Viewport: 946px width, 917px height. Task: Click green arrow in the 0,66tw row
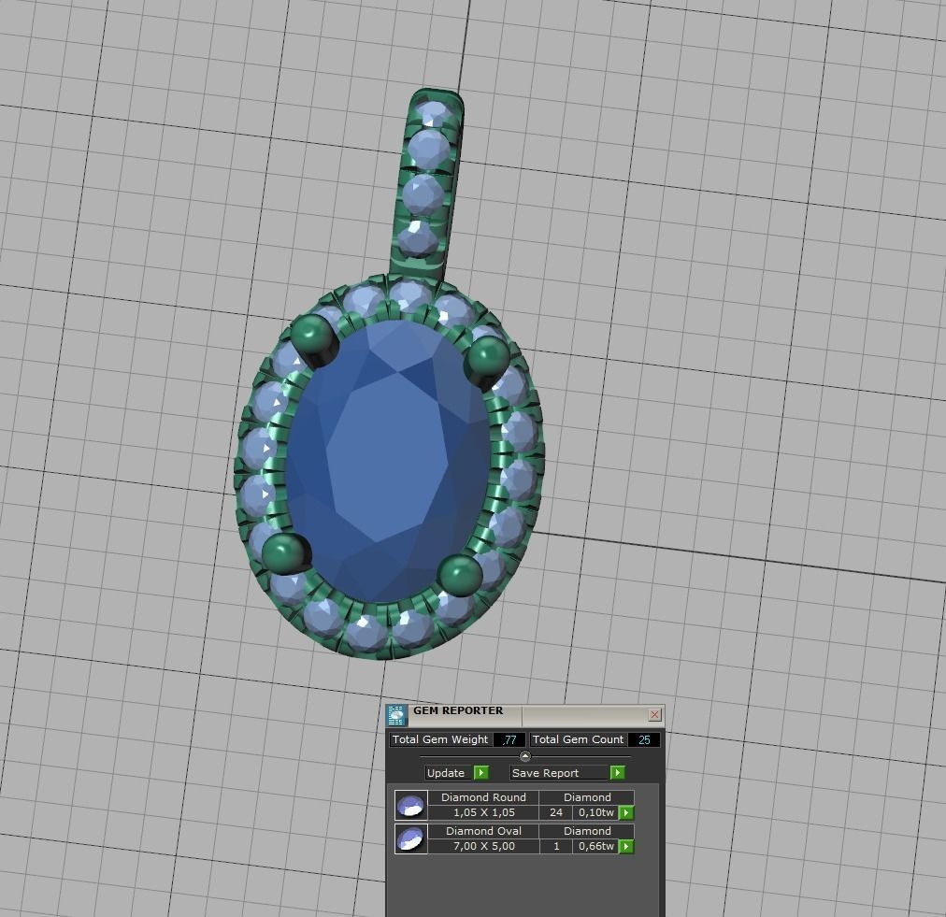[626, 846]
